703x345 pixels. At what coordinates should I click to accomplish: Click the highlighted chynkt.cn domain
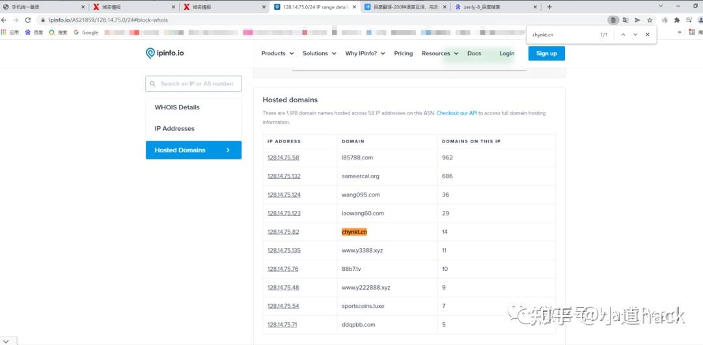(354, 232)
